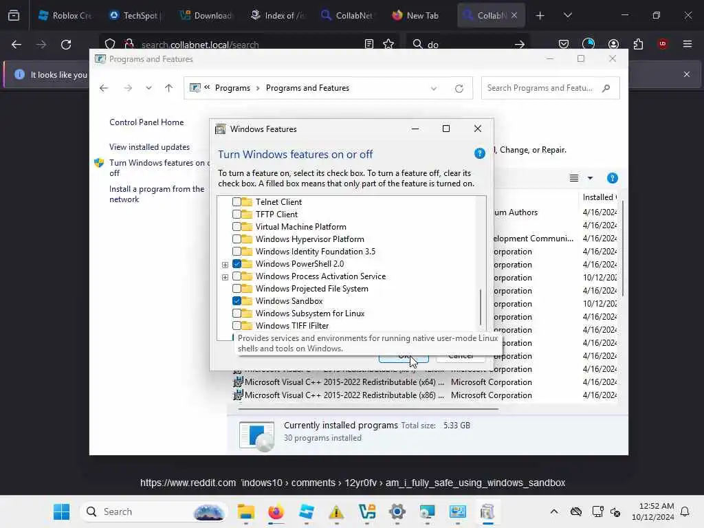Click the yellow warning triangle taskbar icon
Screen dimensions: 704x528
pos(336,511)
